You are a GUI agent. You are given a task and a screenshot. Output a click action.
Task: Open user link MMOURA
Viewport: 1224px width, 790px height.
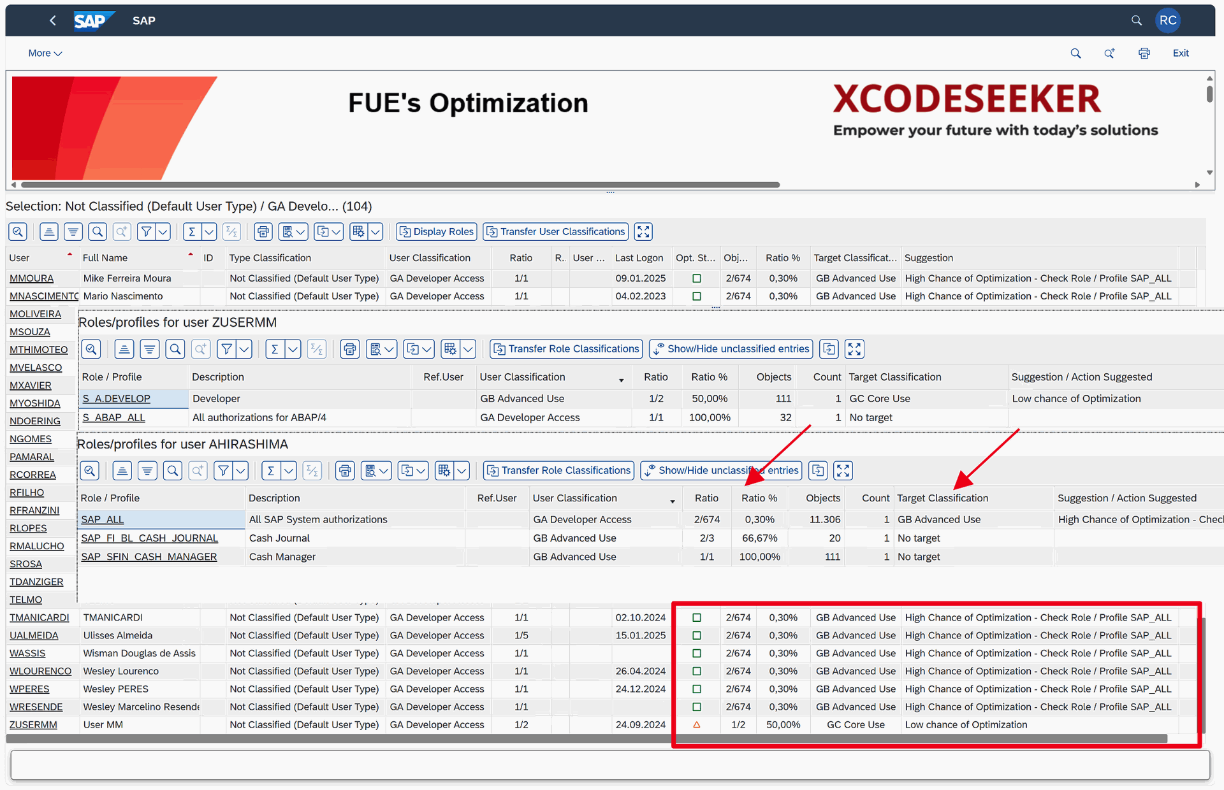(x=31, y=278)
